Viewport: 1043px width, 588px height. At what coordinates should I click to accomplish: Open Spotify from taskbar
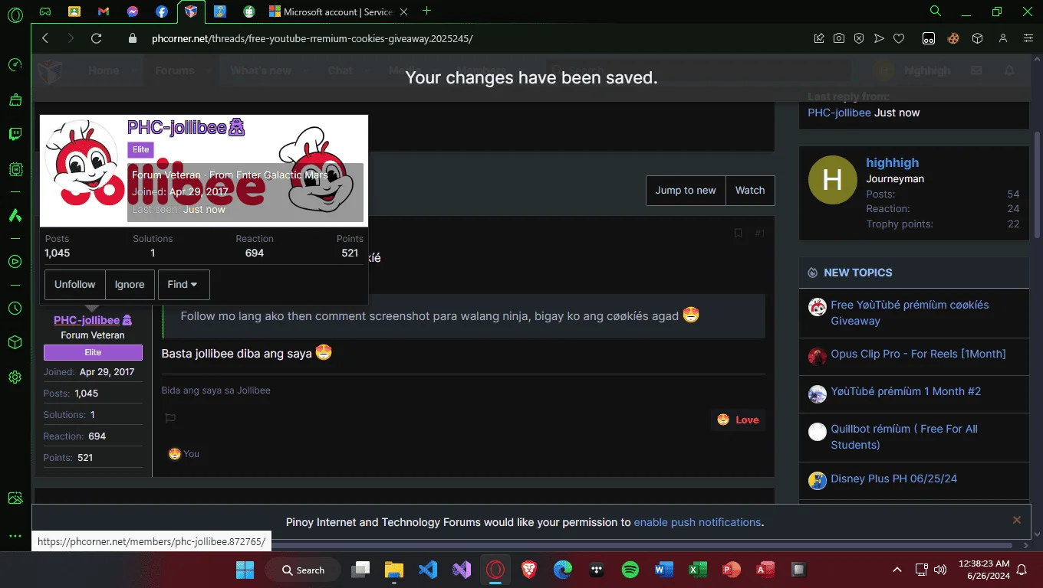pyautogui.click(x=630, y=570)
